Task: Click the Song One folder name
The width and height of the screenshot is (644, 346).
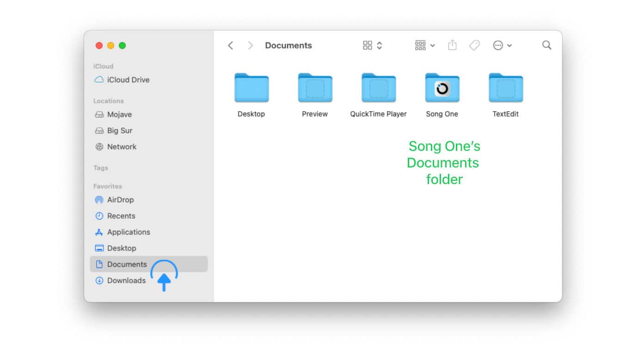Action: click(442, 114)
